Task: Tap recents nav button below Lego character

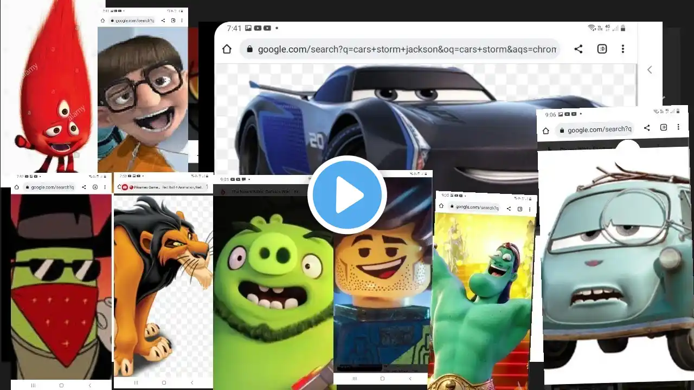Action: coord(355,378)
